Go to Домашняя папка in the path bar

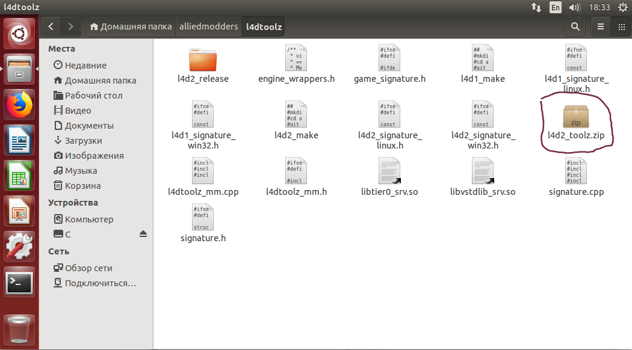coord(131,26)
